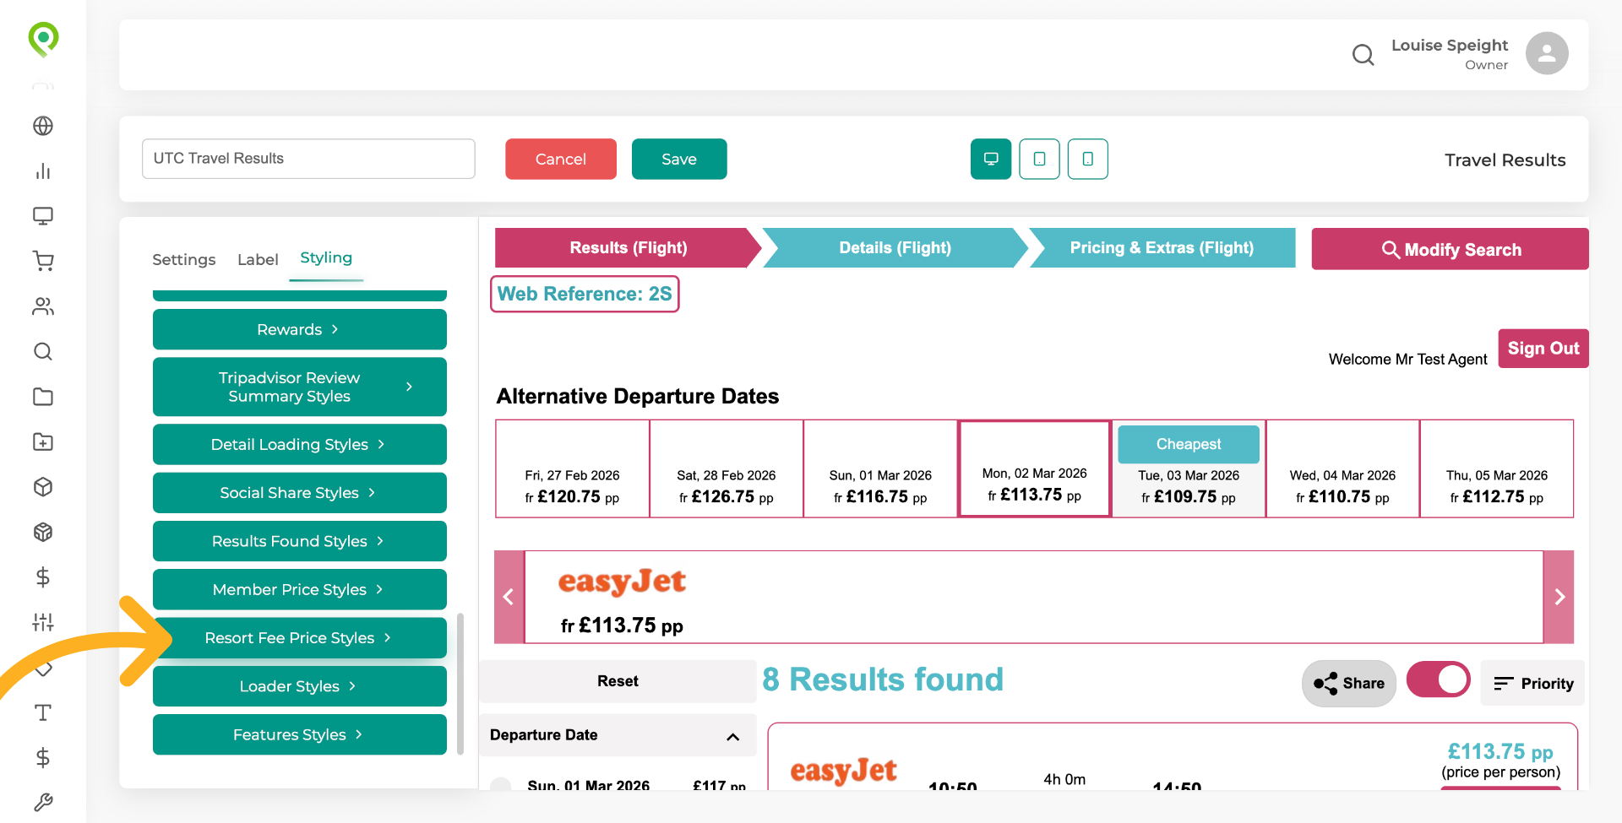Open the shopping cart icon in sidebar

(x=43, y=261)
